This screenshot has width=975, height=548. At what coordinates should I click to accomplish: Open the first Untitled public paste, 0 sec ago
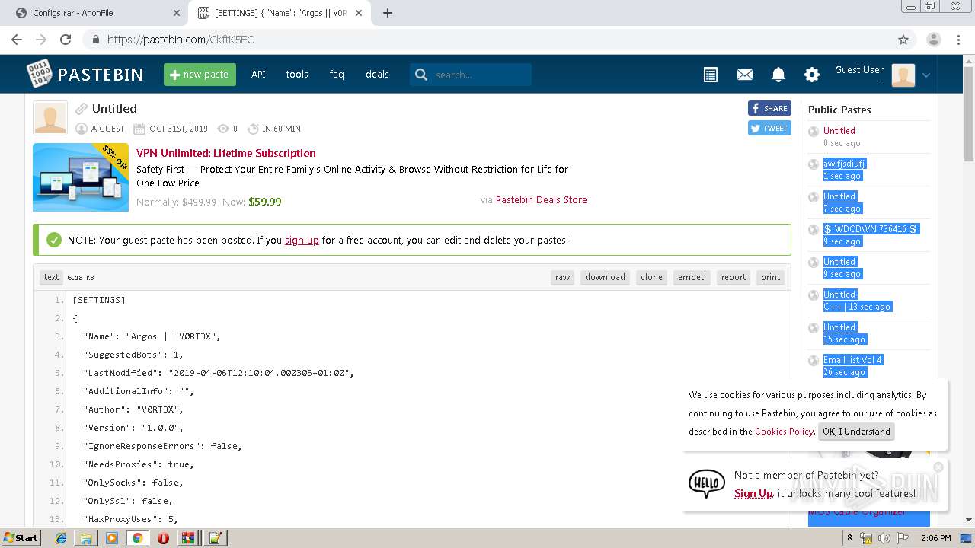click(839, 131)
